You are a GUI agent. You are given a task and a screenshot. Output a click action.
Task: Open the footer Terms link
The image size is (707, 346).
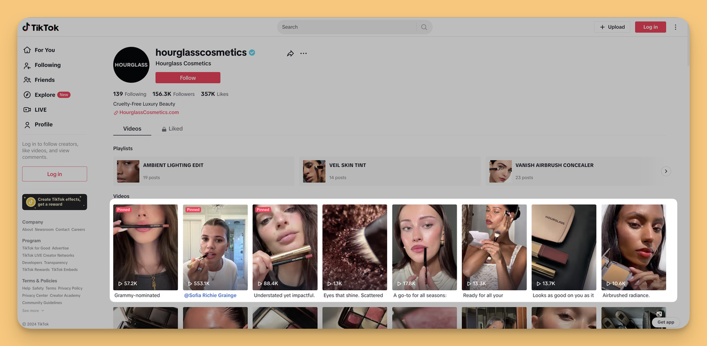tap(51, 288)
